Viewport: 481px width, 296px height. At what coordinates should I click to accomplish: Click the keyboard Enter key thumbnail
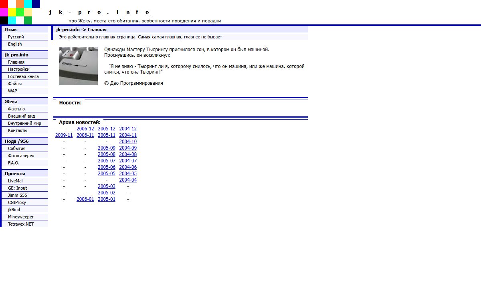79,66
